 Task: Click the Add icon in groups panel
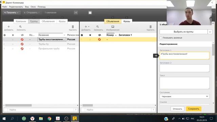[8, 27]
